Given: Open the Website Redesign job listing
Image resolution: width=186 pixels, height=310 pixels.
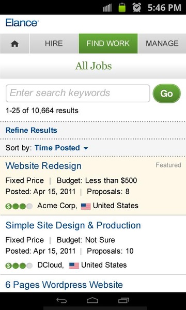Looking at the screenshot, I should pos(43,166).
